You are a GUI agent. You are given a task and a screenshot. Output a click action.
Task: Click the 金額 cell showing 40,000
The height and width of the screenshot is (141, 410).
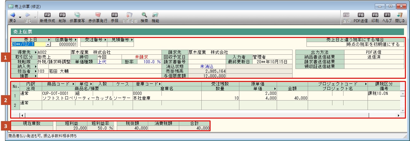point(292,98)
